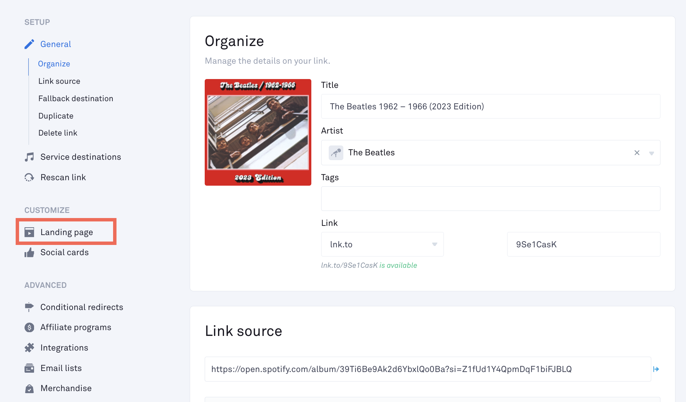Click the Email lists icon
686x402 pixels.
click(x=29, y=368)
